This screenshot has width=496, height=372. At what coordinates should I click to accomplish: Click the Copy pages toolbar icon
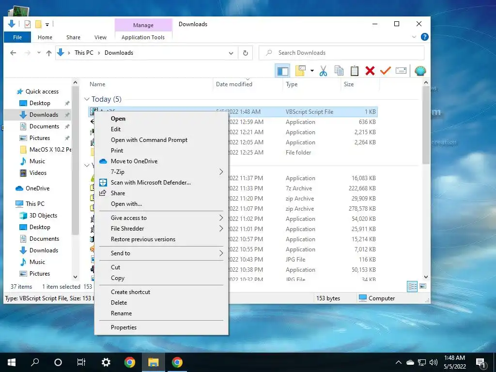click(x=339, y=71)
